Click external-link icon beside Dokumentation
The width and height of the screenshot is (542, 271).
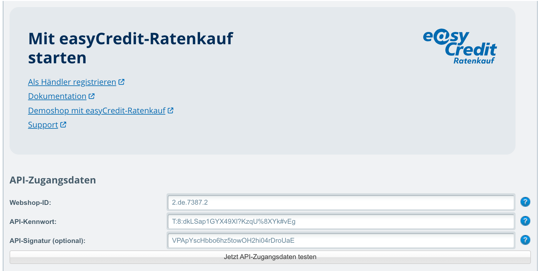click(92, 96)
